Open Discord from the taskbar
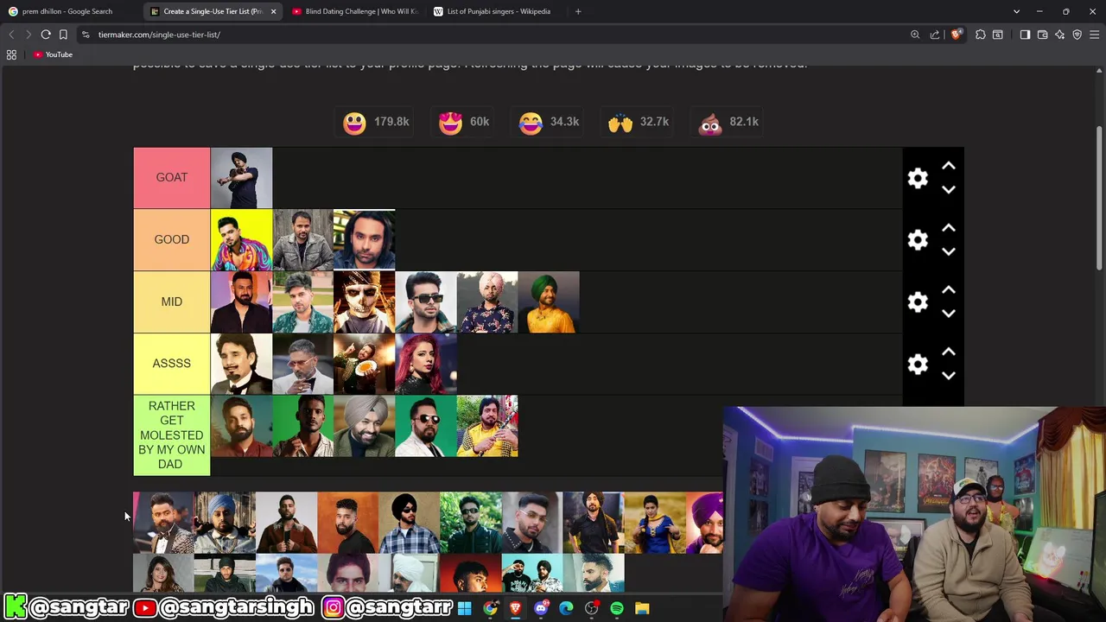The width and height of the screenshot is (1106, 622). (541, 608)
